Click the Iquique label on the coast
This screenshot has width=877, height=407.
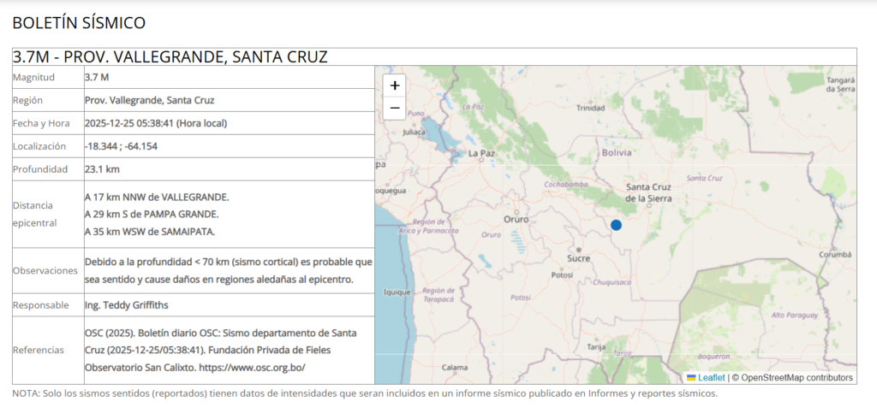397,292
